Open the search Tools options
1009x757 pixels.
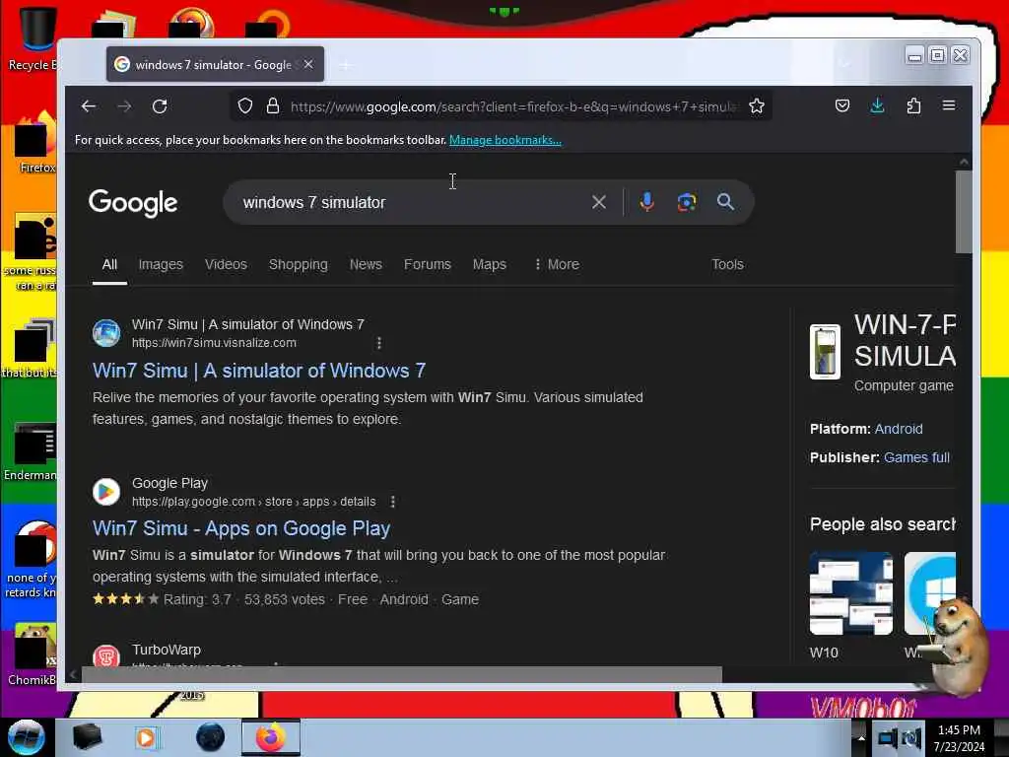click(x=727, y=264)
